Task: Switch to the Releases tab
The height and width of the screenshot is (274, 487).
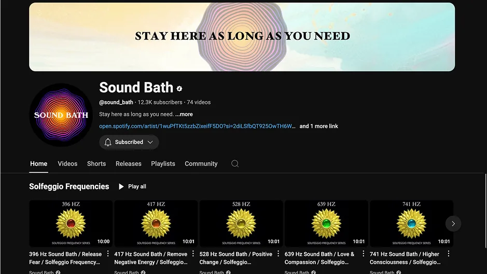Action: pos(128,163)
